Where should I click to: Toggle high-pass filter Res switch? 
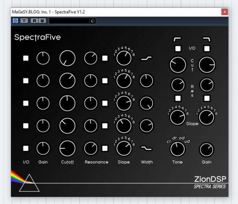[178, 98]
